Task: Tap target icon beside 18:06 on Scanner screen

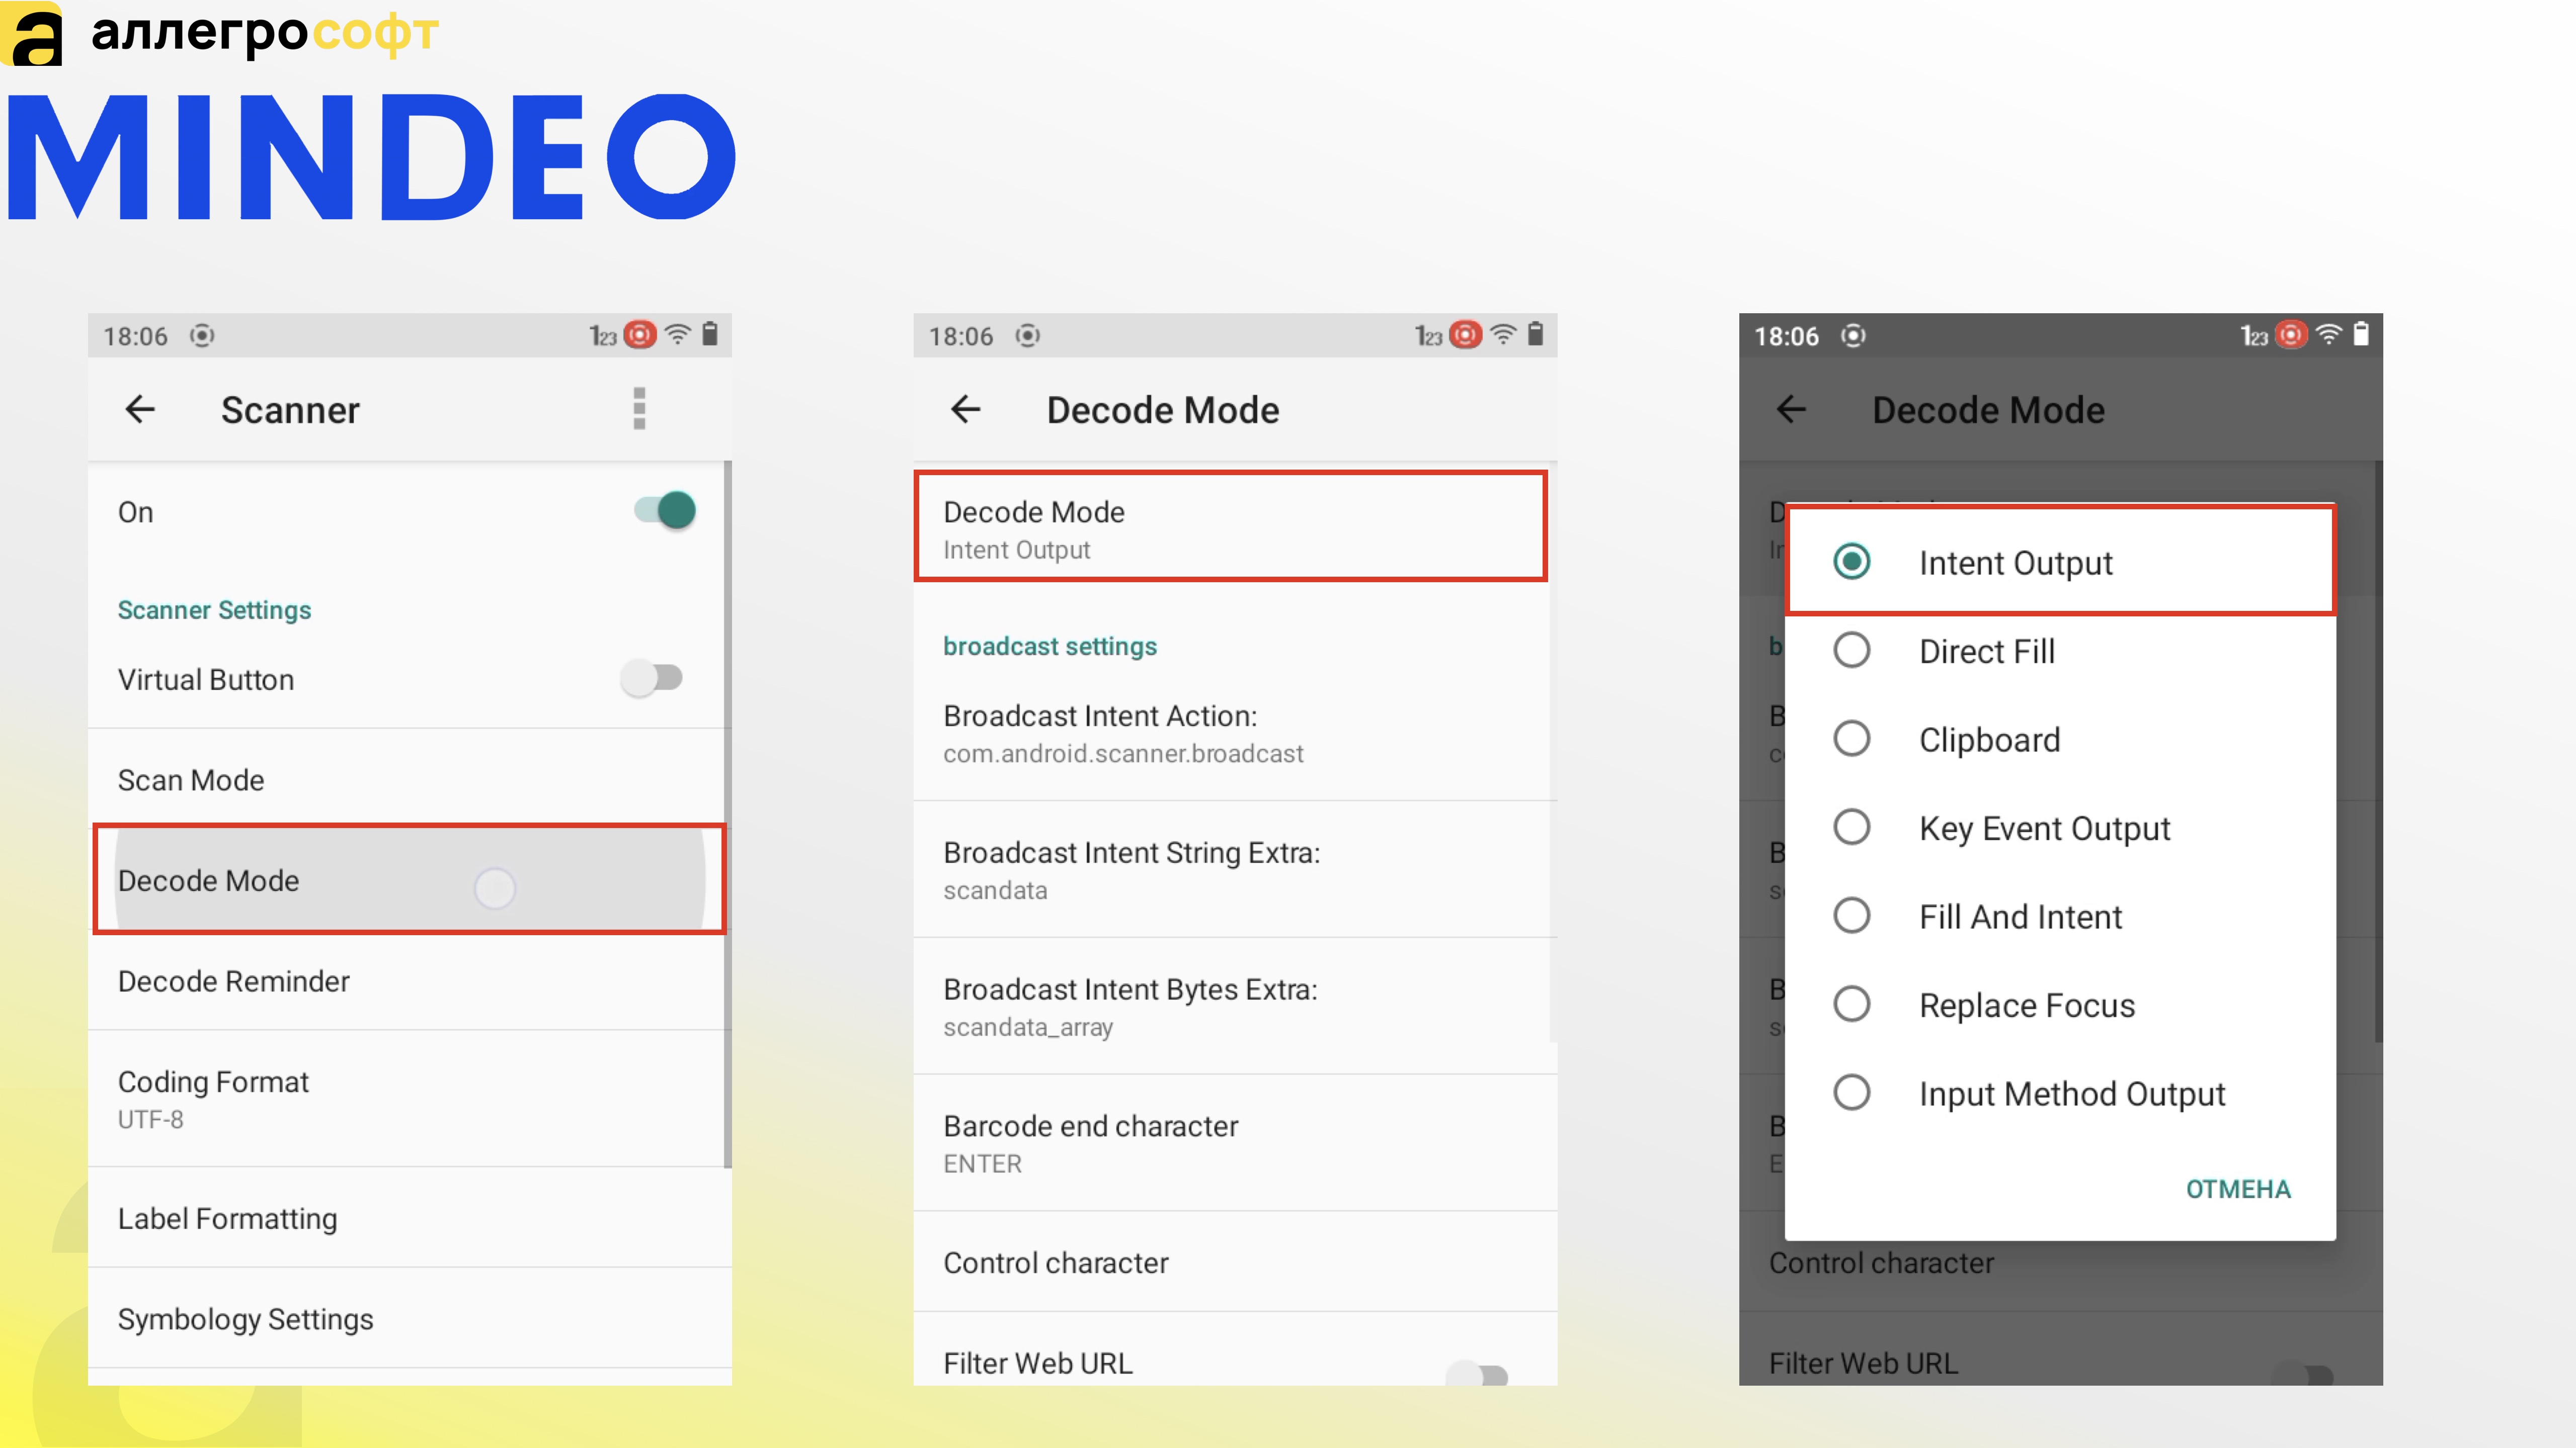Action: pos(202,336)
